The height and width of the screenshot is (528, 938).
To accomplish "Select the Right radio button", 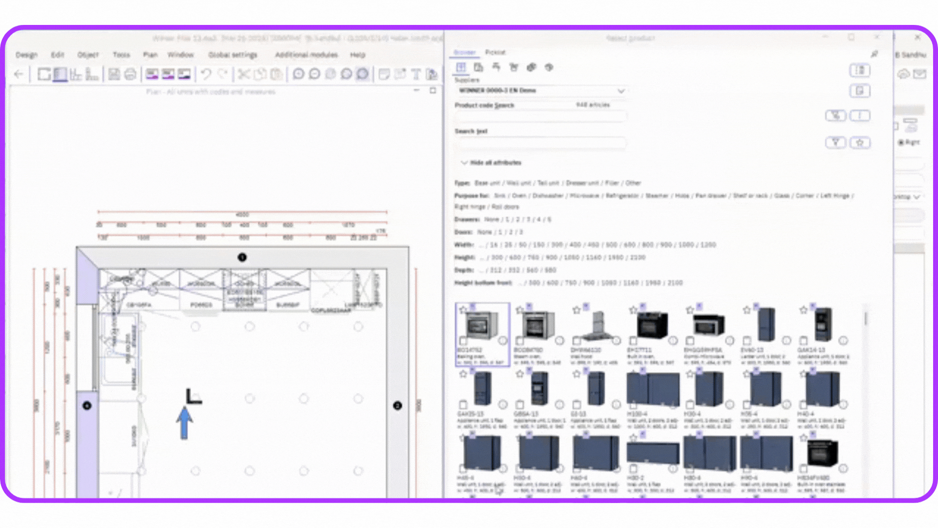I will point(901,142).
